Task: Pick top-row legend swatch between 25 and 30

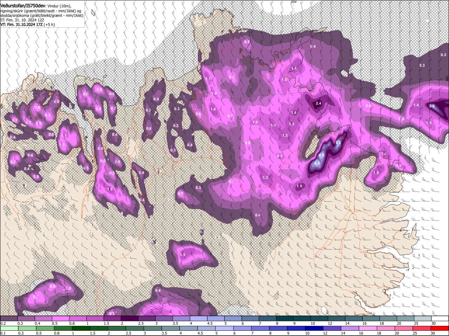Action: click(x=423, y=318)
